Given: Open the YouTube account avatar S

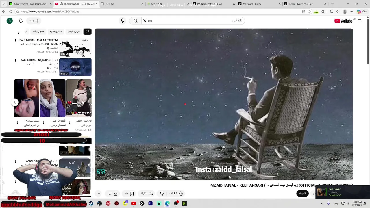Looking at the screenshot, I should (10, 21).
